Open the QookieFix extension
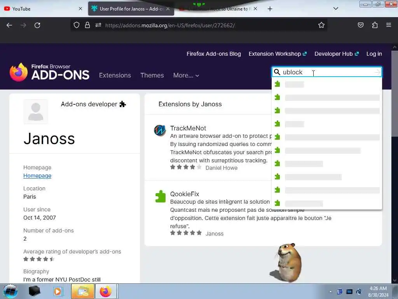The height and width of the screenshot is (299, 398). tap(185, 194)
